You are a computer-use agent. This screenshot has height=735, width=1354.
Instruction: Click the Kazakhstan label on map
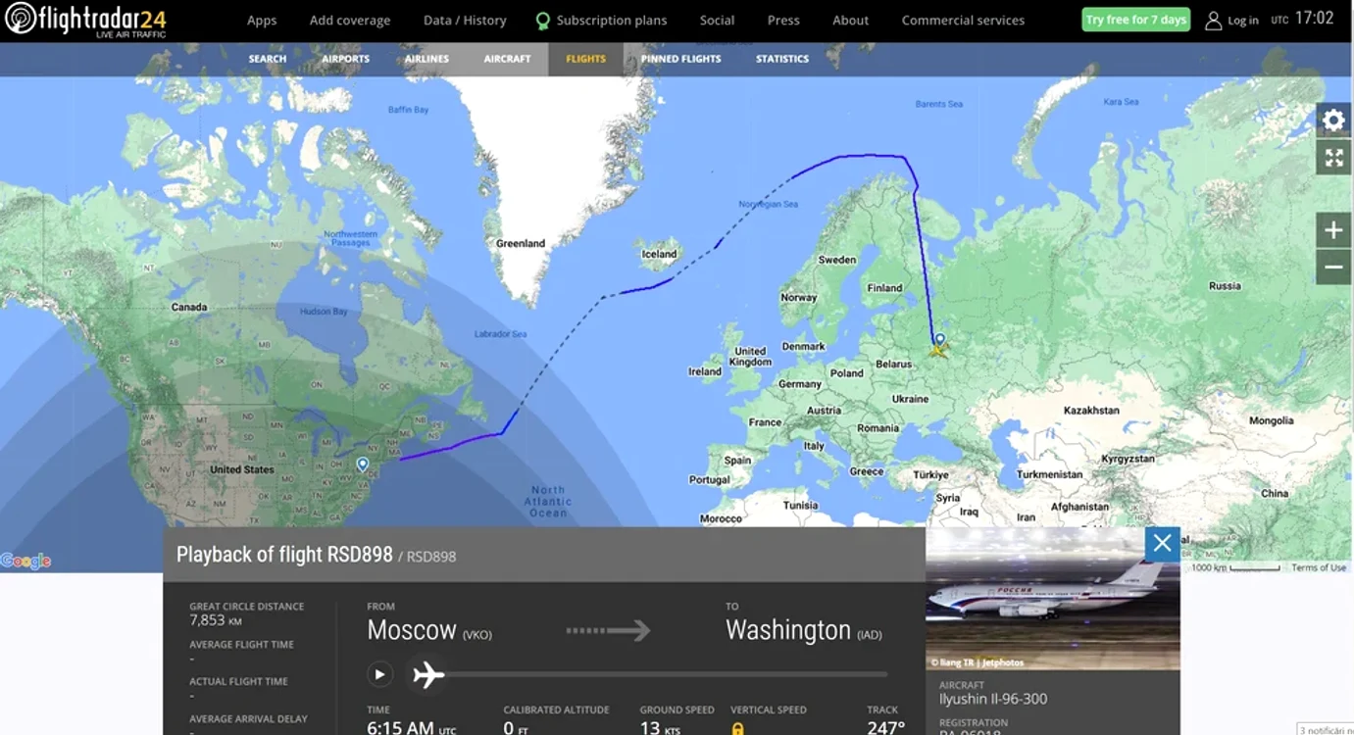pyautogui.click(x=1091, y=411)
